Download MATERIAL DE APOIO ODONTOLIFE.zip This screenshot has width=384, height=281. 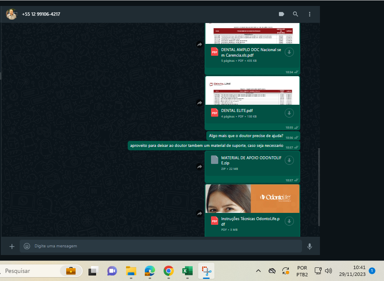tap(289, 161)
